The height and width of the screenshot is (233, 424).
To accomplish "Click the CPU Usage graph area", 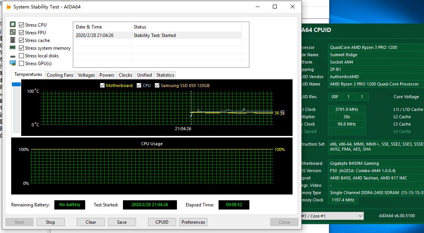I will [x=152, y=166].
